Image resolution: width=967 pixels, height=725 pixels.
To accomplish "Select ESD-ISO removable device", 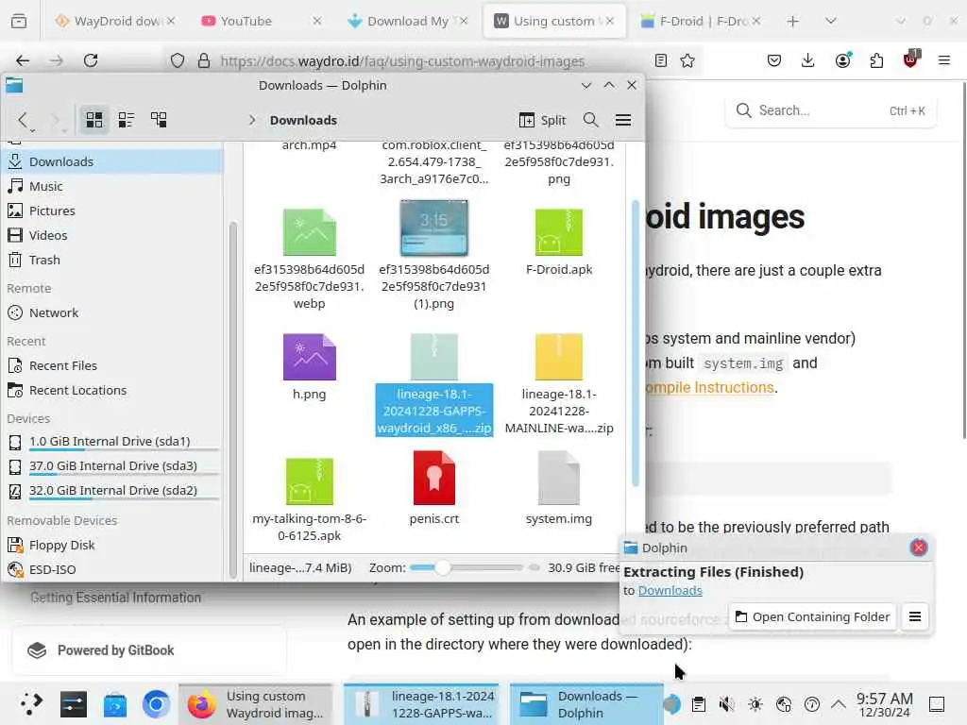I will pyautogui.click(x=113, y=569).
